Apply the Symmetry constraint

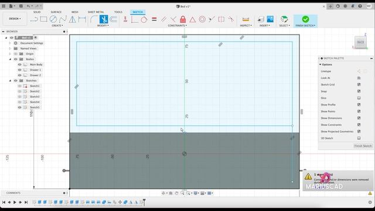[221, 19]
